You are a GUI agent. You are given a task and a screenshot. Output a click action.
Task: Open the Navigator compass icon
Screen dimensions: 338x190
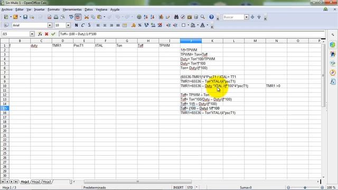(x=183, y=17)
